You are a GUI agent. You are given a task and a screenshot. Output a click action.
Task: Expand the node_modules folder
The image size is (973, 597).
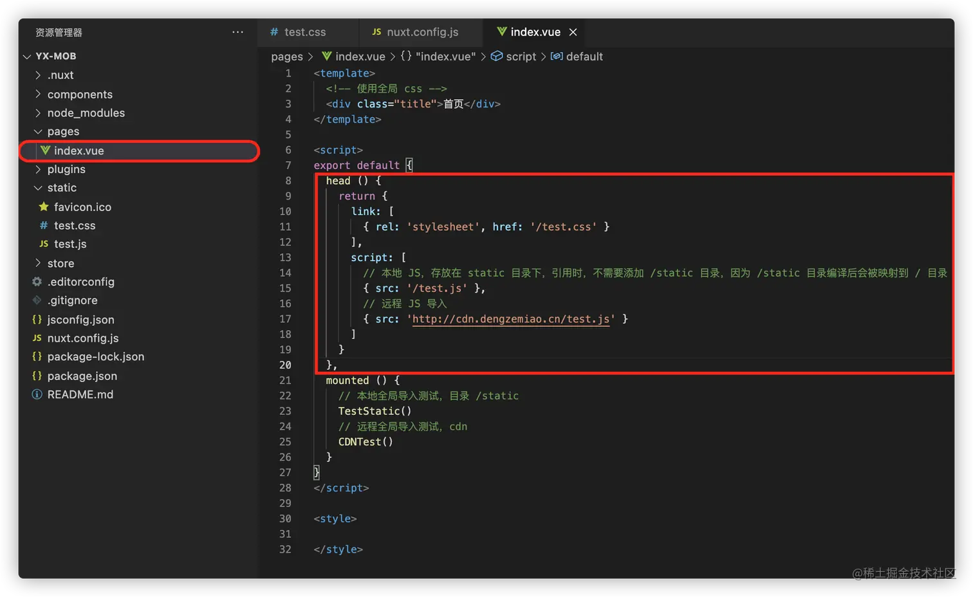(x=38, y=113)
